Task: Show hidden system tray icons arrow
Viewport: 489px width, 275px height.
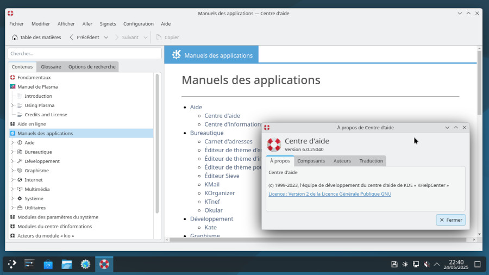Action: pyautogui.click(x=437, y=264)
